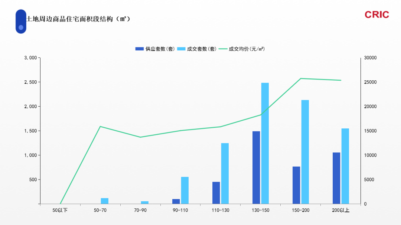
Task: Click the right axis value 25000
Action: click(370, 82)
